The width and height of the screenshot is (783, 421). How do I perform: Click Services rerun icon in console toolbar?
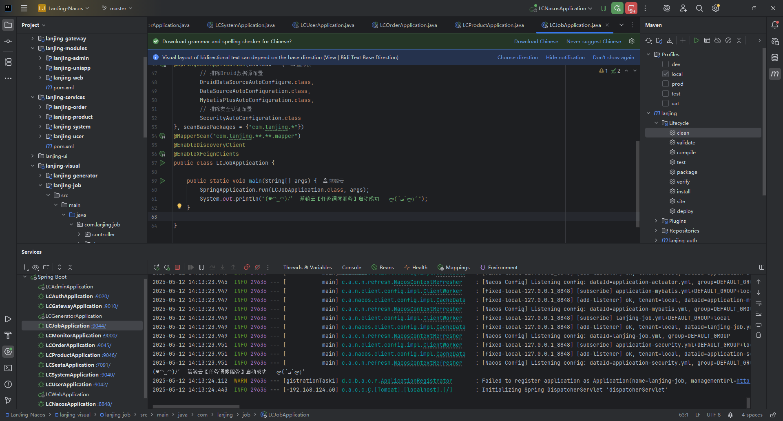pos(156,267)
